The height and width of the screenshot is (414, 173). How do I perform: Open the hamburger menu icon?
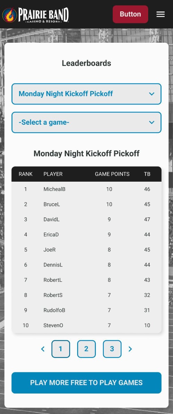click(161, 14)
